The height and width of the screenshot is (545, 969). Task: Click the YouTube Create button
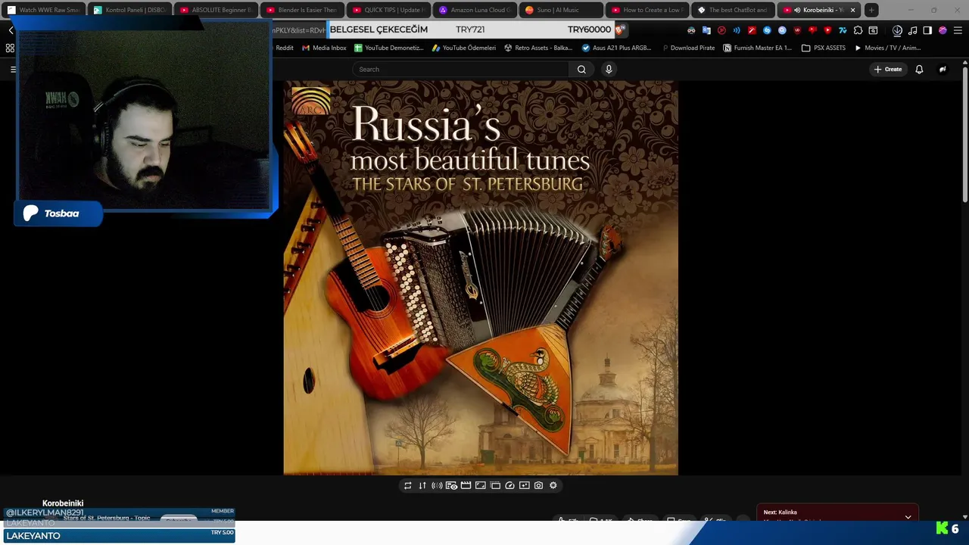tap(888, 69)
